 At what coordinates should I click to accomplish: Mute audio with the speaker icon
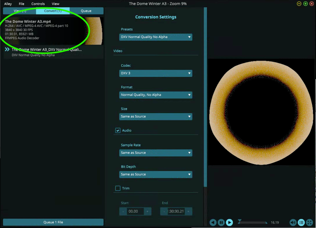[293, 223]
